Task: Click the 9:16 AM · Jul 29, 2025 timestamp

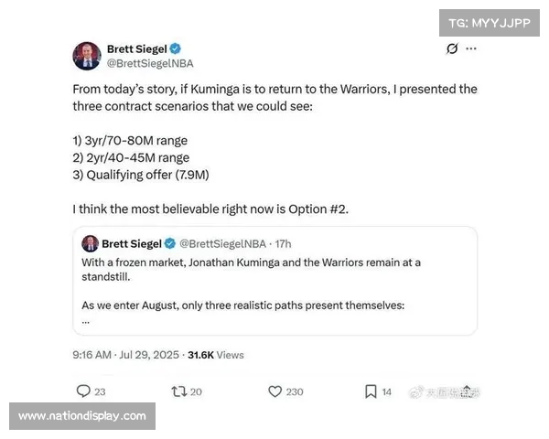Action: [x=126, y=354]
